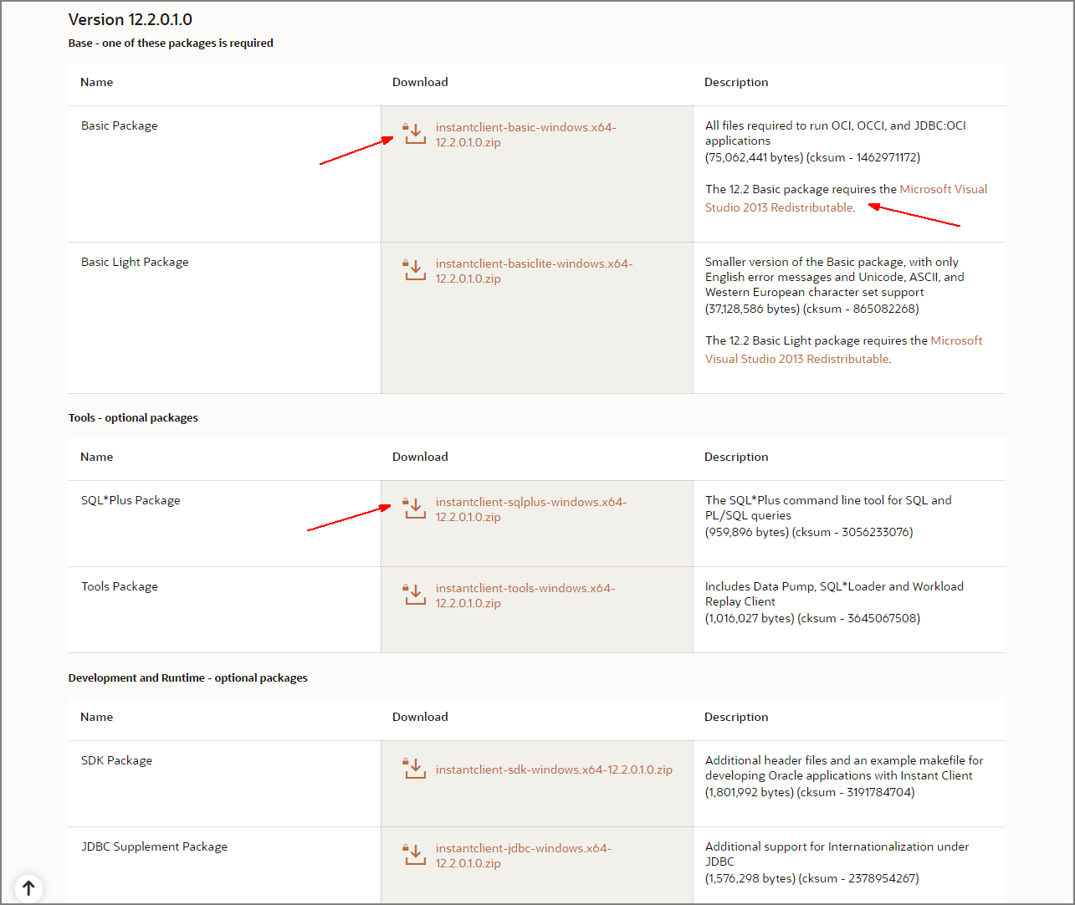
Task: Click 'Tools - optional packages' heading
Action: click(x=133, y=417)
